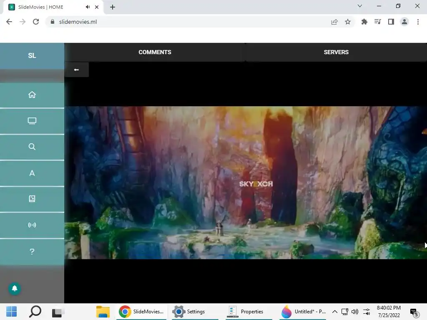Viewport: 427px width, 320px height.
Task: Open the 8:40:02 PM clock calendar
Action: pos(389,312)
